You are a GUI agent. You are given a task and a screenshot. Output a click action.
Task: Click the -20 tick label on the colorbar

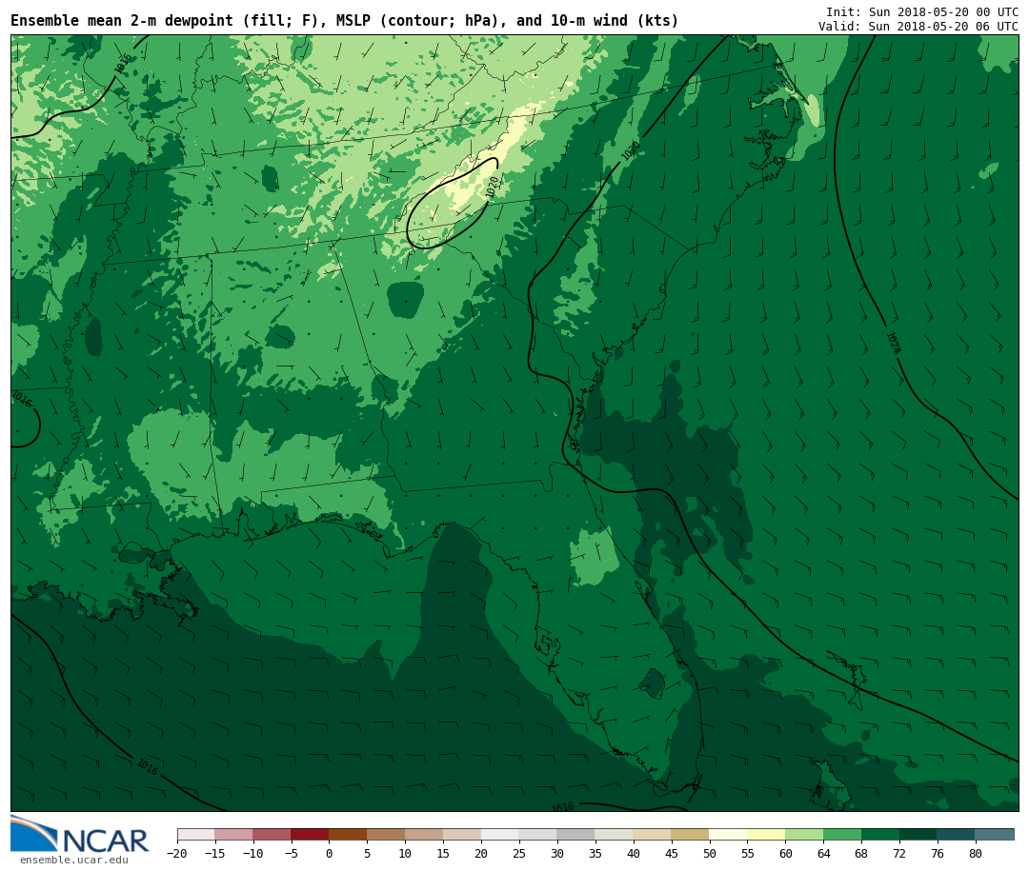point(176,854)
